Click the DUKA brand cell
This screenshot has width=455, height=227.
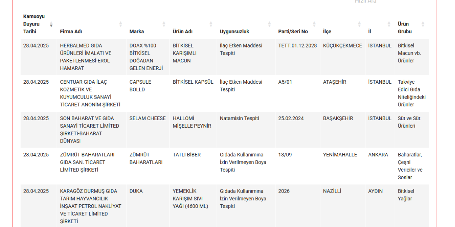point(136,191)
